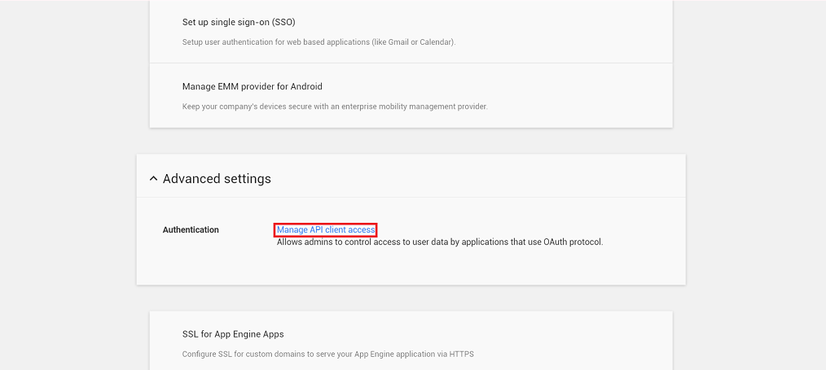Select the Authentication section label

tap(191, 229)
